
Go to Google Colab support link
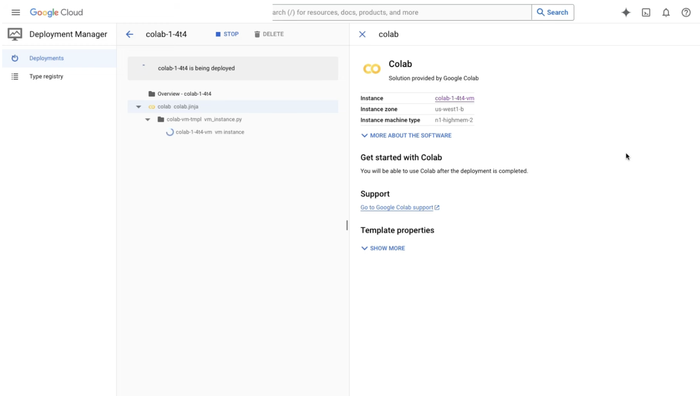(x=396, y=207)
